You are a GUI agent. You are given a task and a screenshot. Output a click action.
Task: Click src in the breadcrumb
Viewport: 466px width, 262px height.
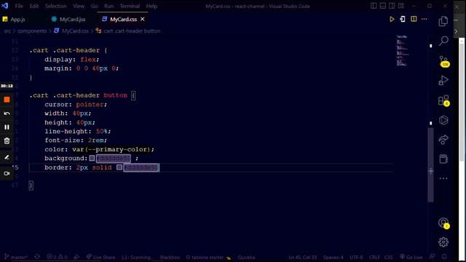coord(7,31)
